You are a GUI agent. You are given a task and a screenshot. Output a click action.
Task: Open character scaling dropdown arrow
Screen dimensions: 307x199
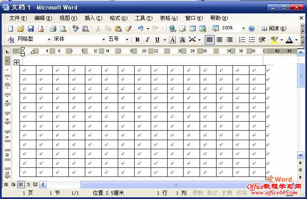pos(199,40)
